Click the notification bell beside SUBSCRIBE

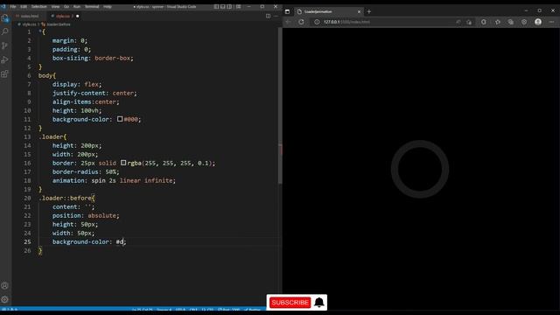pos(319,303)
